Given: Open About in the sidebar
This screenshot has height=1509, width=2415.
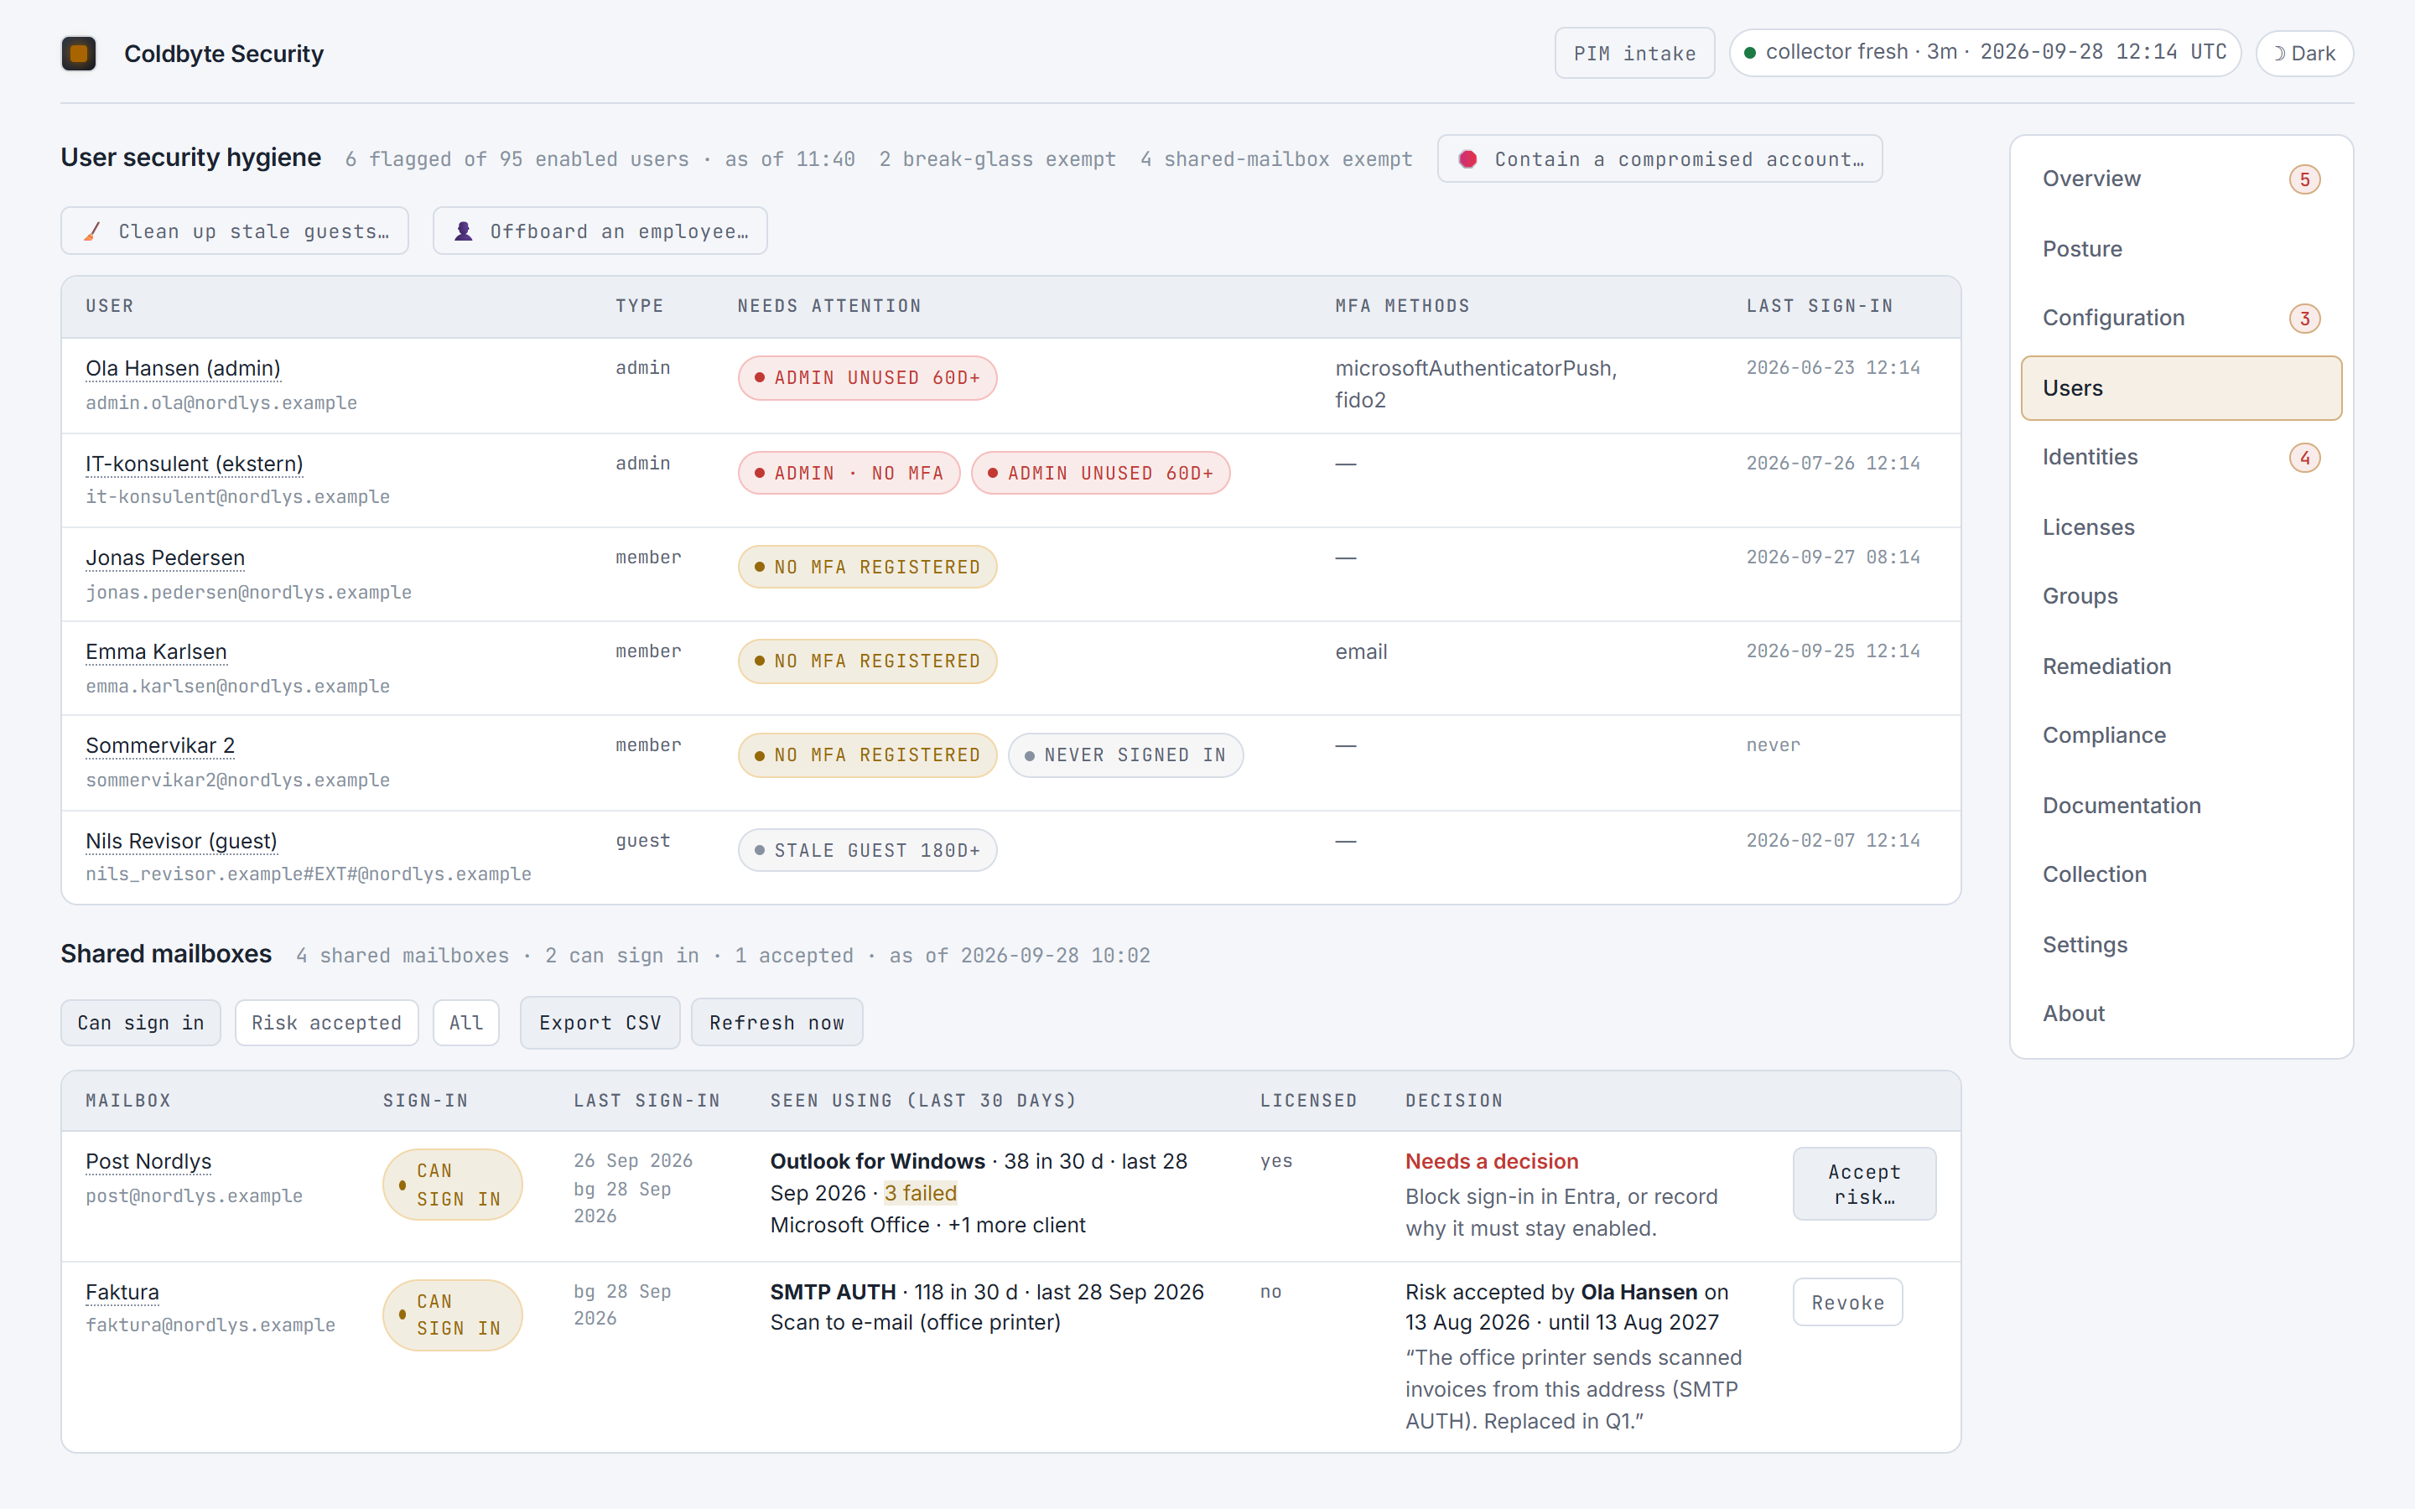Looking at the screenshot, I should point(2180,1013).
